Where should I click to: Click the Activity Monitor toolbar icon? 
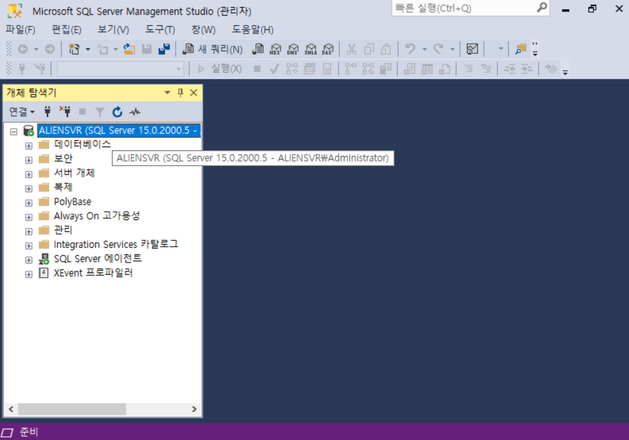point(472,49)
